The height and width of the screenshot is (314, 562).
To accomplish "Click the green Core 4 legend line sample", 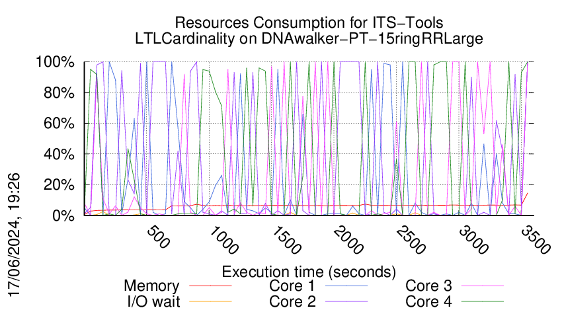I will coord(483,301).
